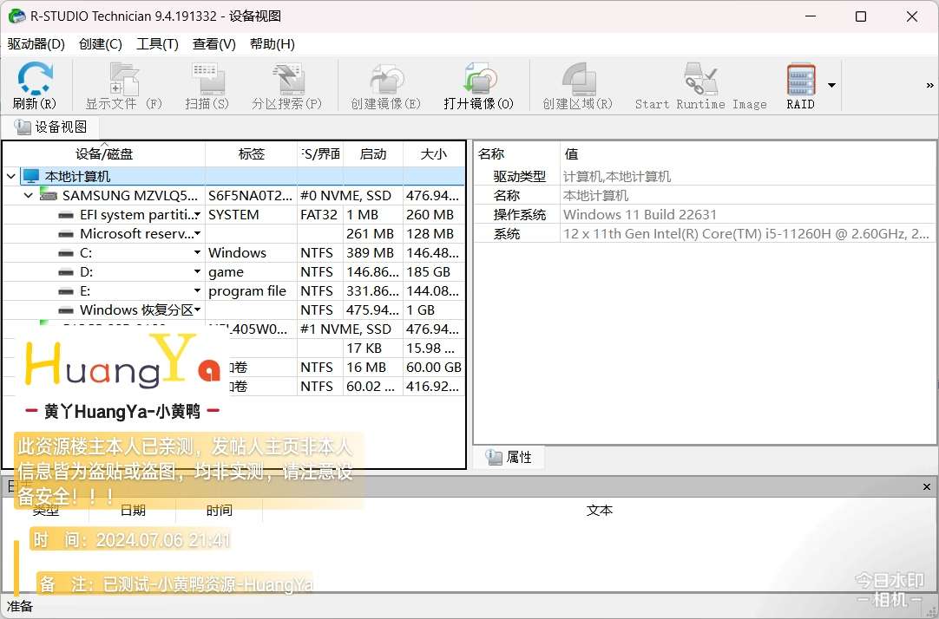
Task: Click the D: partition drive icon
Action: (66, 273)
